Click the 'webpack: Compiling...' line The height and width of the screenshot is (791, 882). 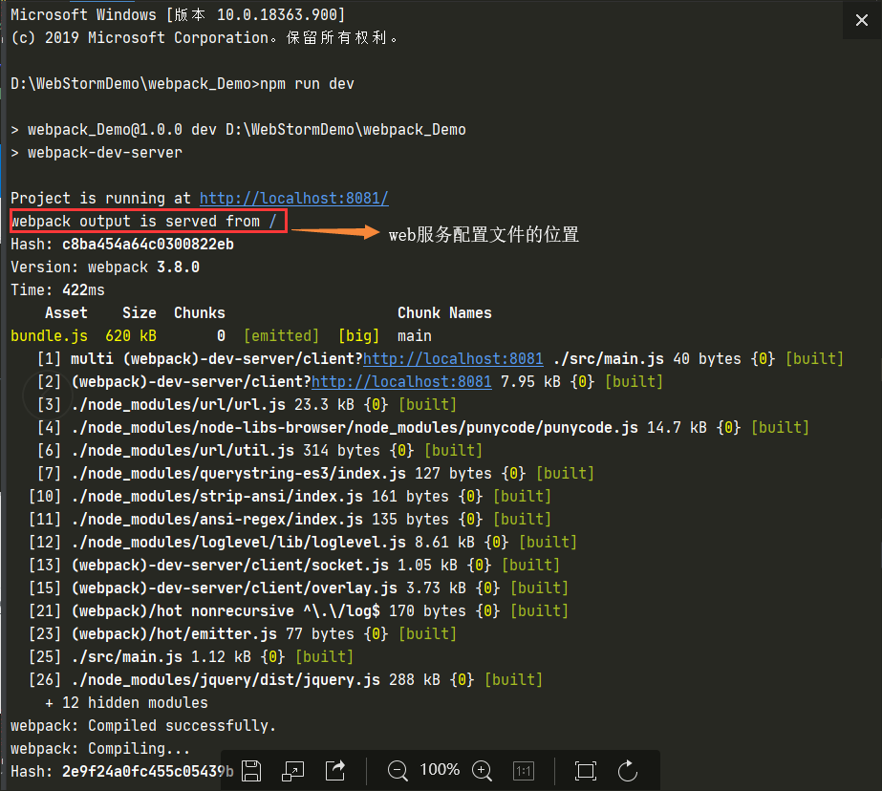pyautogui.click(x=100, y=749)
